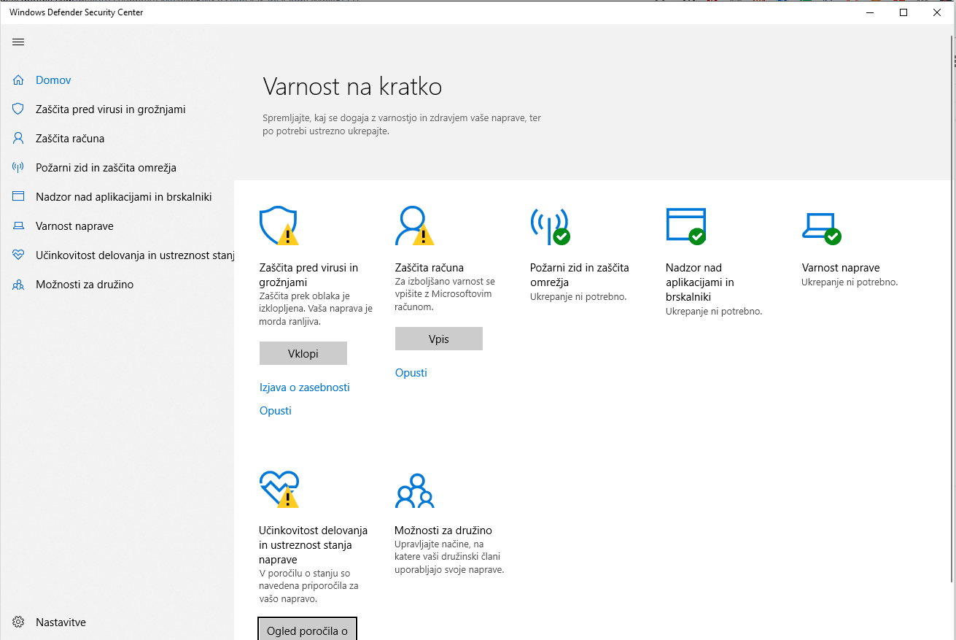Click Opusti under Zaščita računa tile
This screenshot has height=640, width=956.
click(411, 373)
